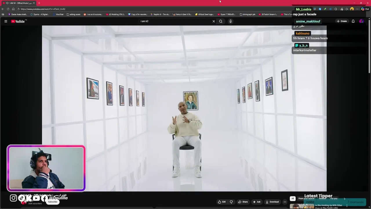Click the Subscribe button under video

pyautogui.click(x=53, y=202)
